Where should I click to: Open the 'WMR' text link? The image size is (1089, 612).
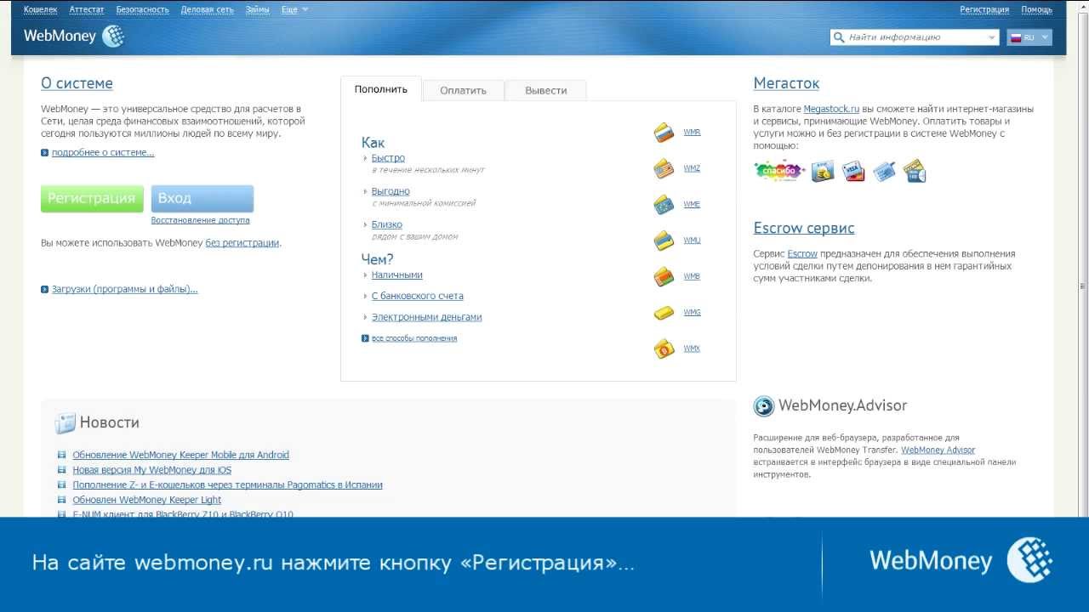(x=692, y=133)
